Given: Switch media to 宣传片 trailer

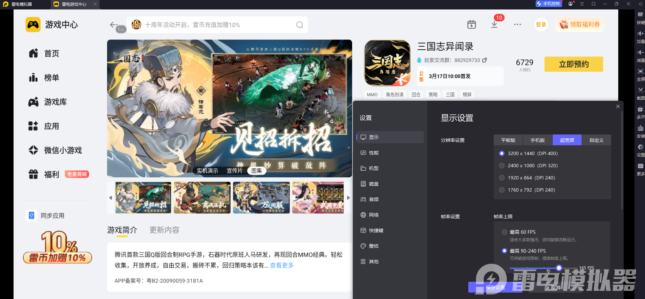Looking at the screenshot, I should click(x=235, y=171).
